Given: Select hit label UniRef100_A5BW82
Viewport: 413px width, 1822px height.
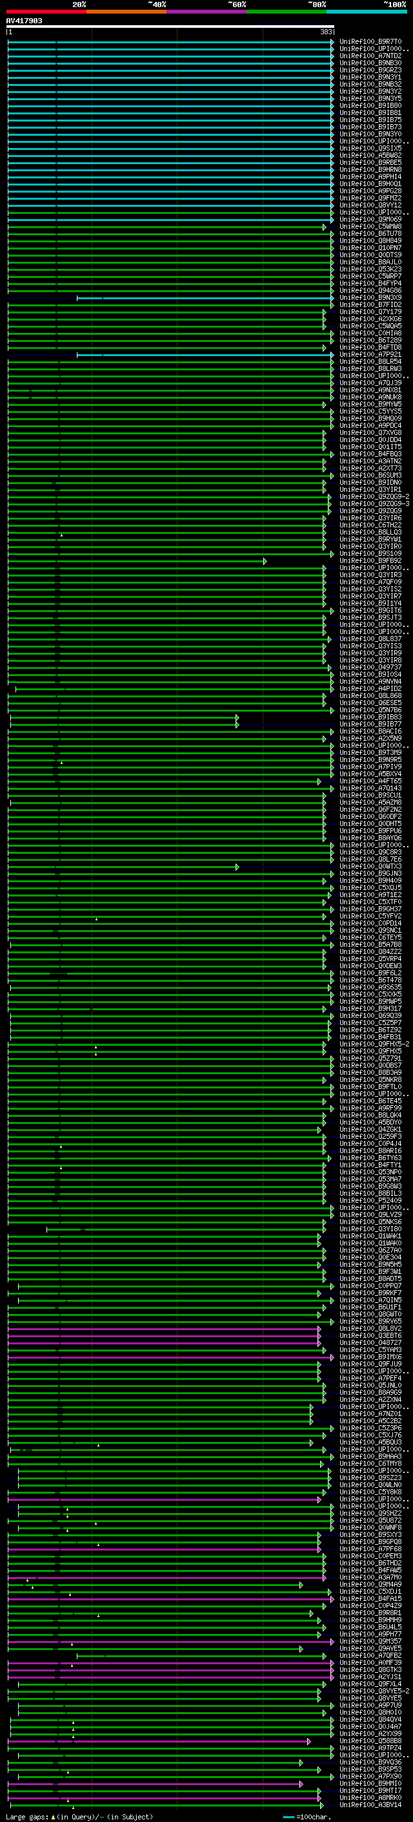Looking at the screenshot, I should click(370, 156).
